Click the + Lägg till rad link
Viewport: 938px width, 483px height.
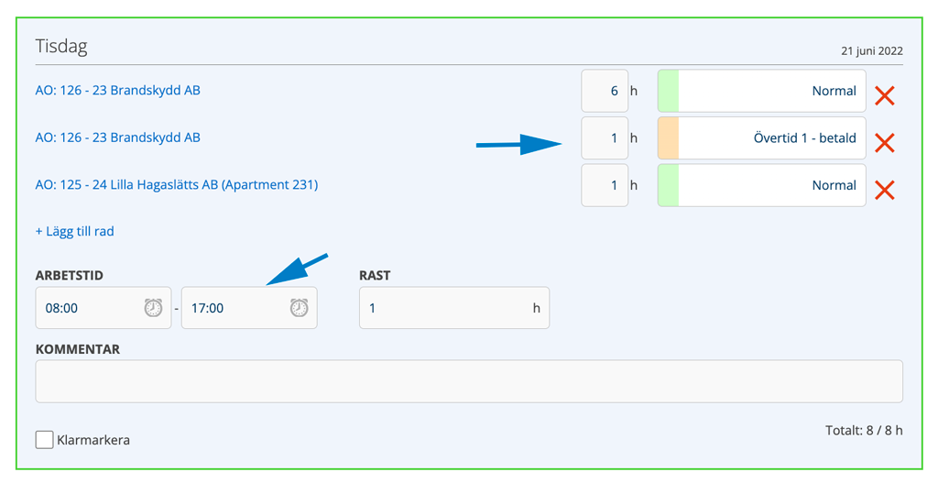[x=75, y=232]
